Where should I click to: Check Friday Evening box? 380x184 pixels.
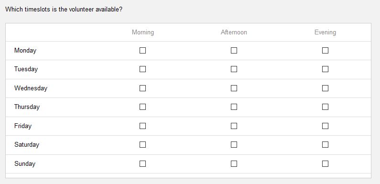pyautogui.click(x=325, y=126)
